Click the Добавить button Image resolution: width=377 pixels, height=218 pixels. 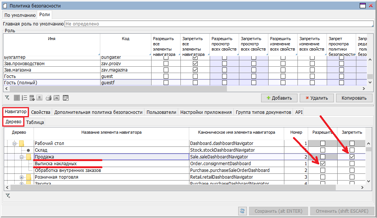(x=279, y=98)
